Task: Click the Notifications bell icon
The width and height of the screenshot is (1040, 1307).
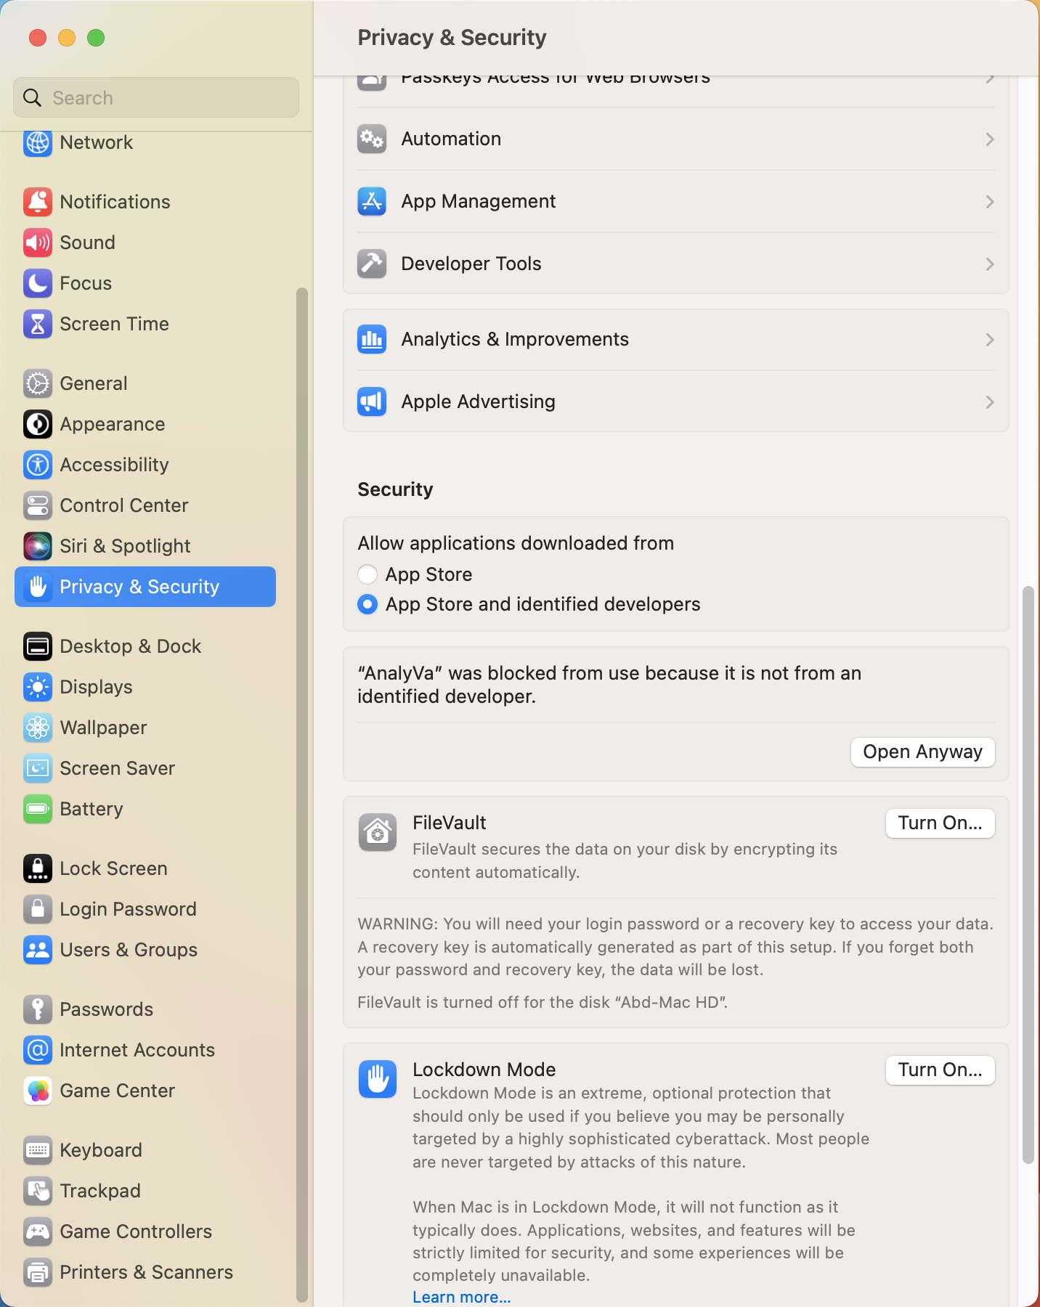Action: (38, 202)
